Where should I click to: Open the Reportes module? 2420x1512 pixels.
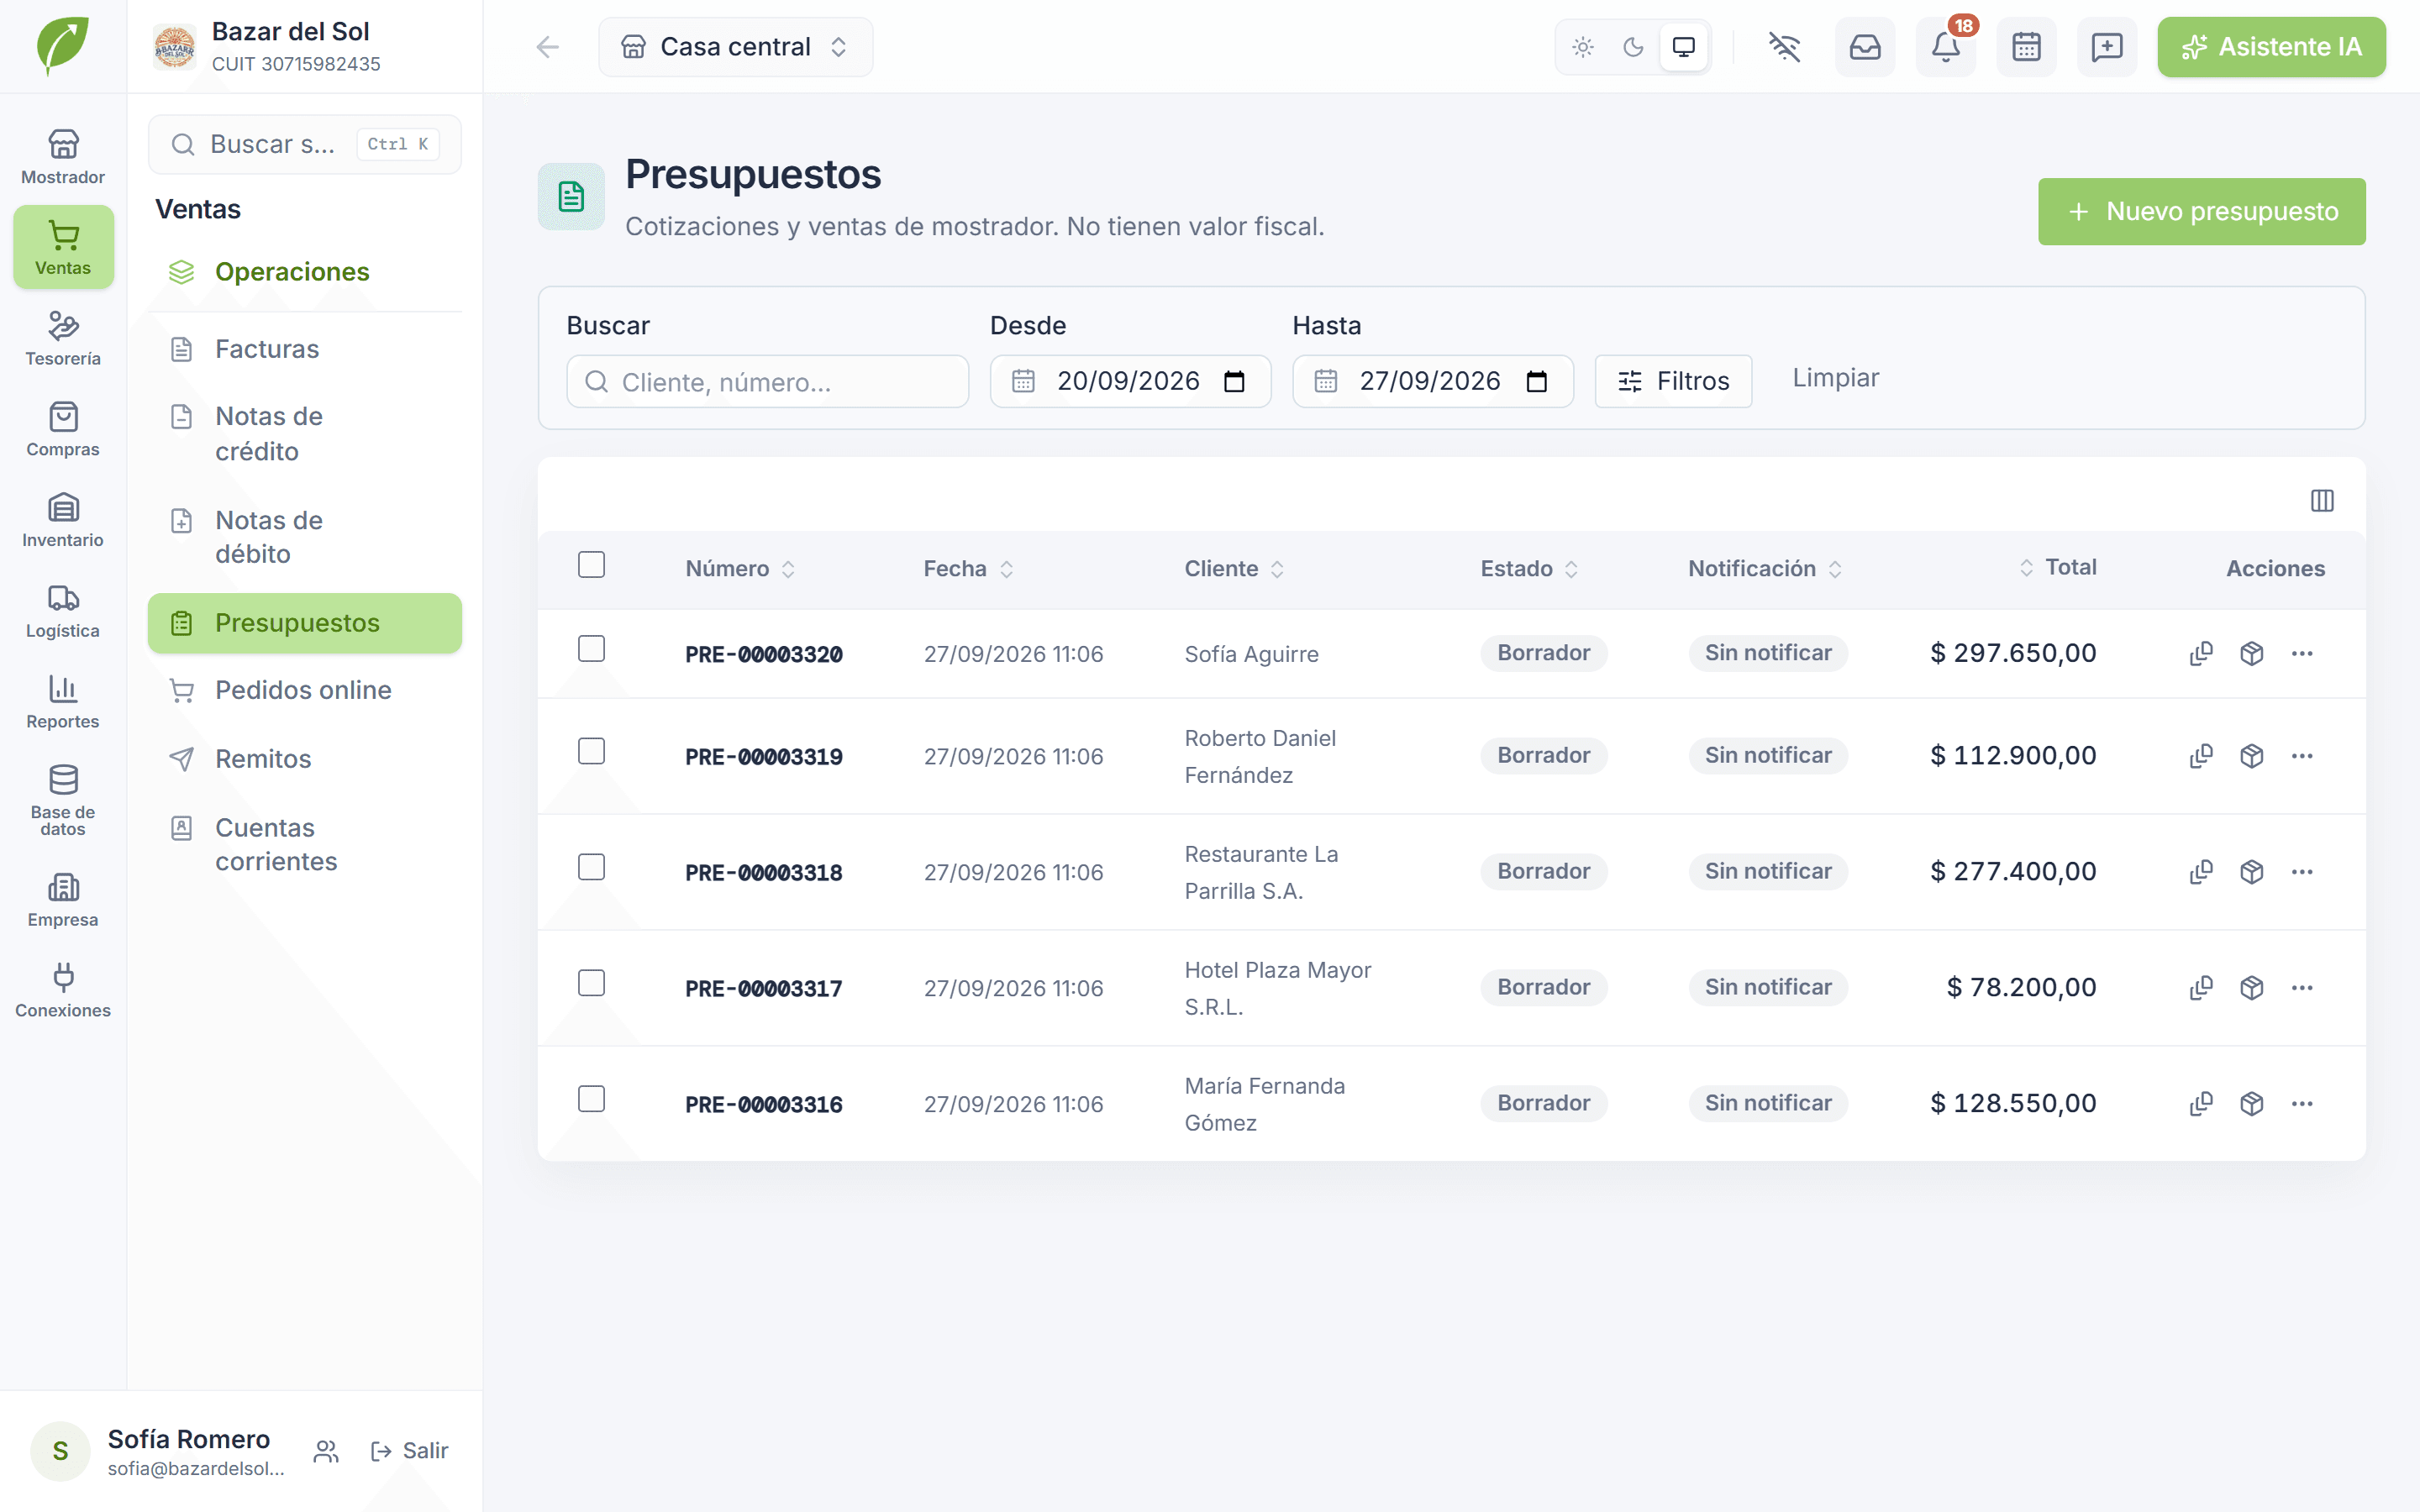[x=63, y=702]
